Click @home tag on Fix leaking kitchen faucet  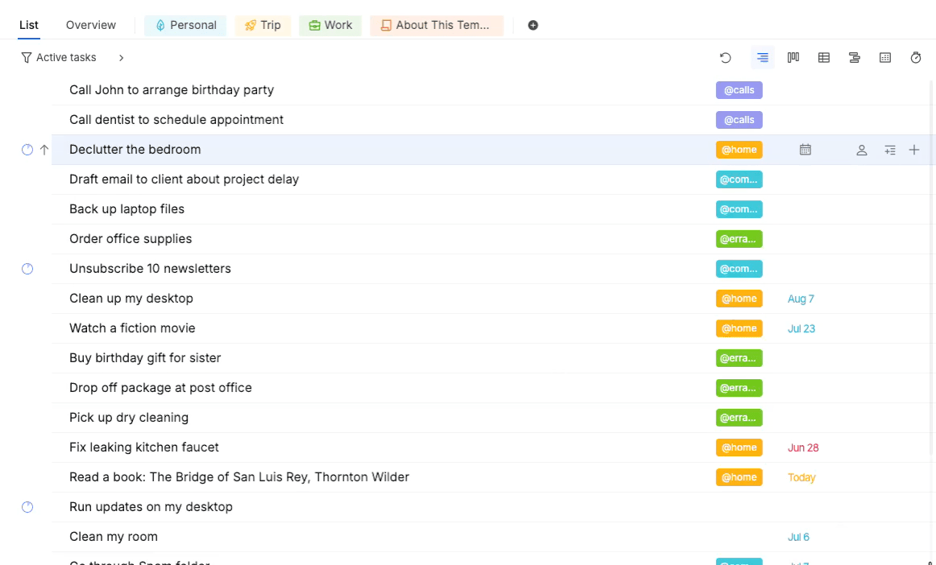(739, 448)
